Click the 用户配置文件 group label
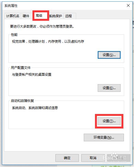The image size is (134, 167). 21,68
